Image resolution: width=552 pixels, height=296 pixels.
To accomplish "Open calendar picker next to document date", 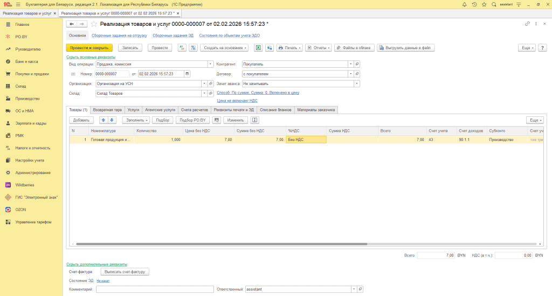I will 187,74.
